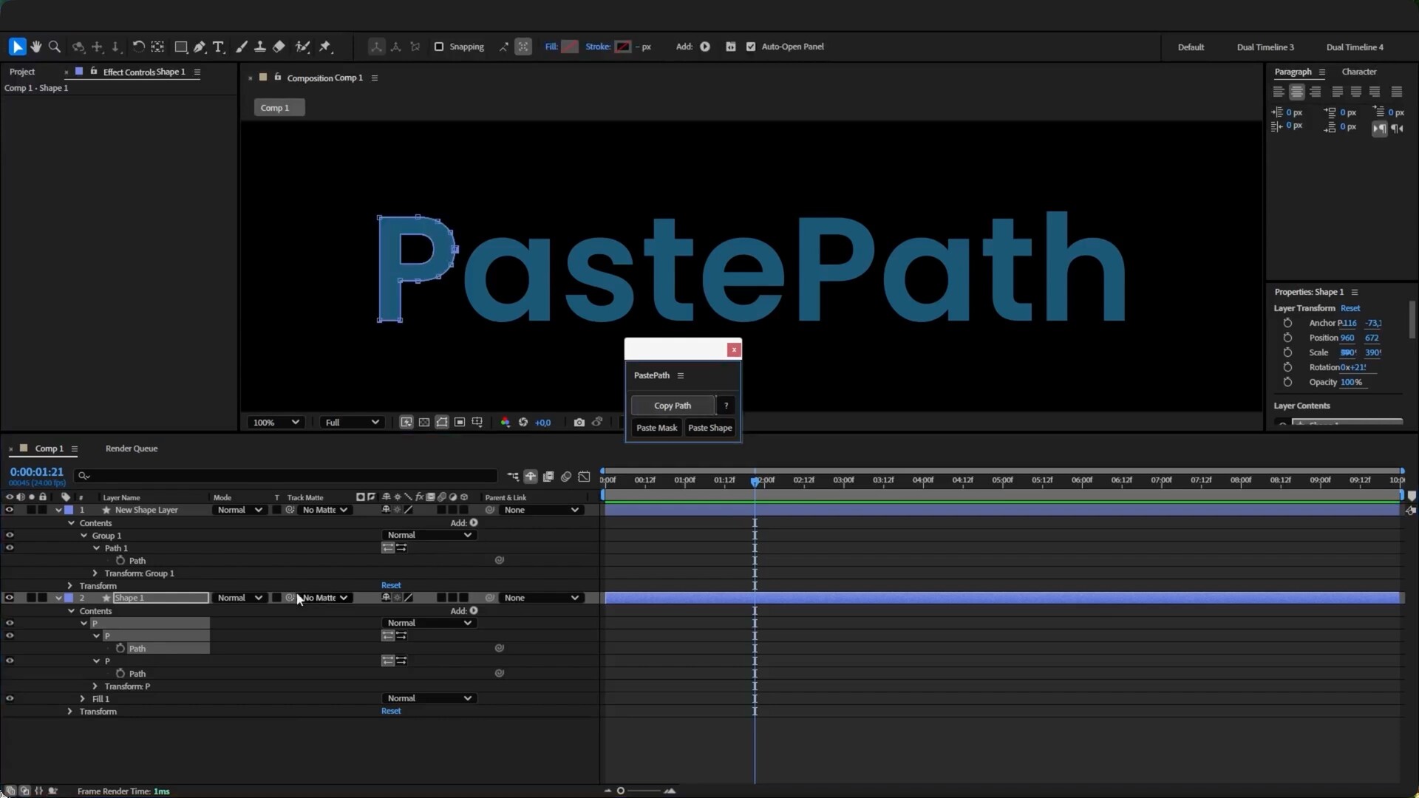This screenshot has height=798, width=1419.
Task: Open the Normal blend mode dropdown for Shape 1
Action: [238, 597]
